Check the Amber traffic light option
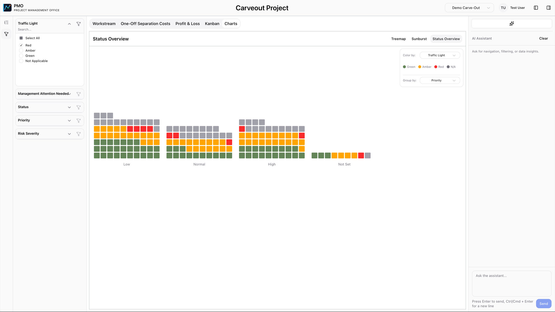Screen dimensions: 555x312 click(21, 50)
